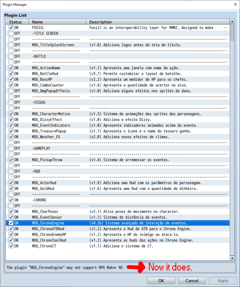This screenshot has height=287, width=240.
Task: Select the MOG_ChronoToolHud plugin name
Action: point(49,240)
